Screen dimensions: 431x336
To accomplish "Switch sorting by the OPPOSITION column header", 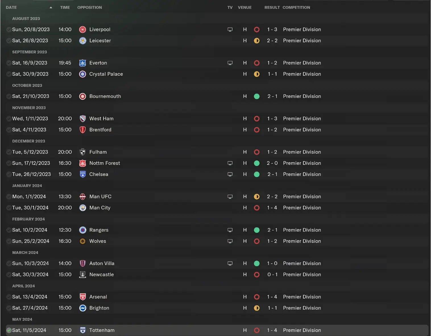I will (x=90, y=7).
